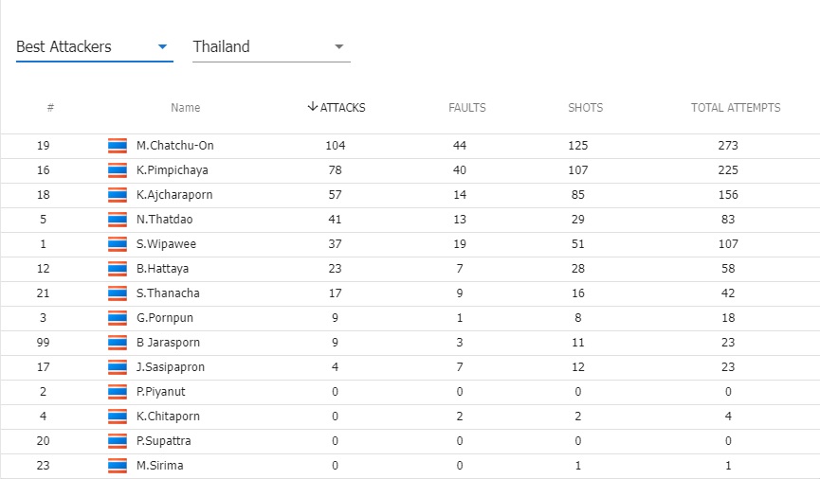
Task: Open player M.Chatchu-On's name link
Action: pos(174,145)
